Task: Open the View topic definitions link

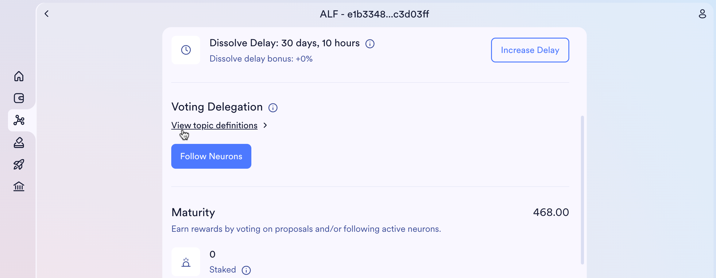Action: [x=214, y=125]
